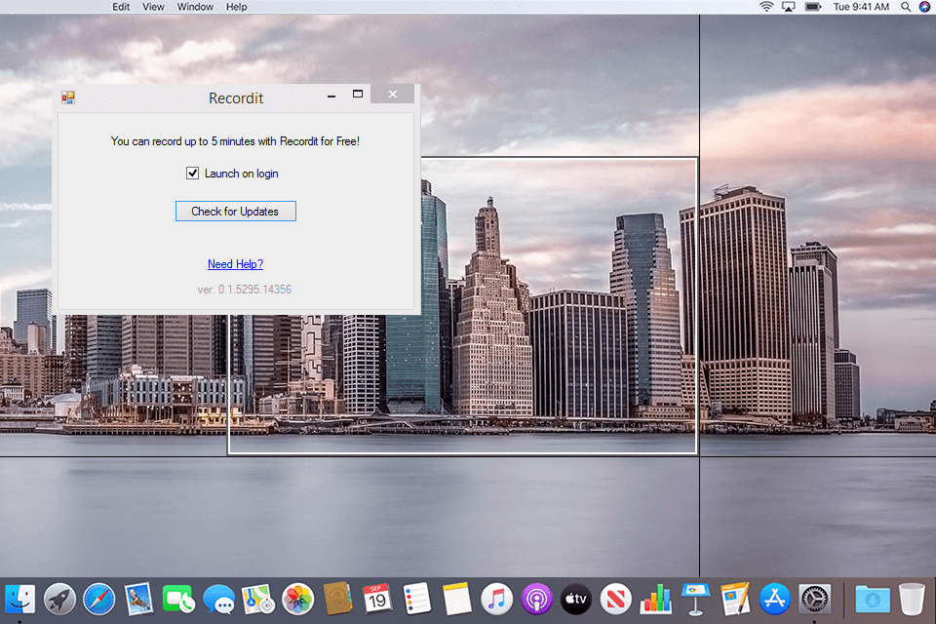Launch the Apple TV app icon
The width and height of the screenshot is (936, 624).
pos(575,599)
